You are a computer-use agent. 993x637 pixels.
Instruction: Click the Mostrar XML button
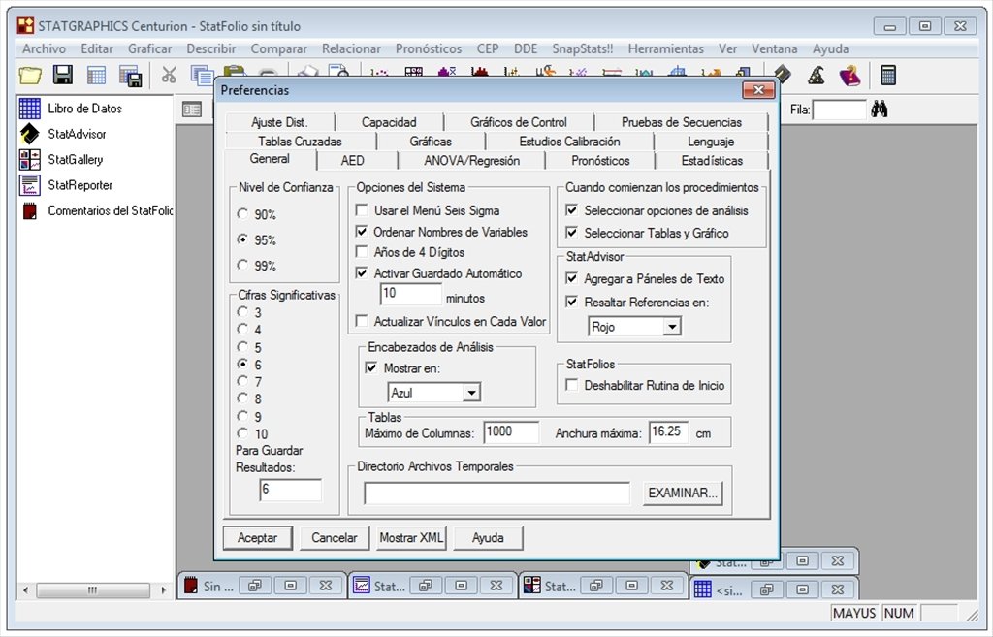pos(410,538)
